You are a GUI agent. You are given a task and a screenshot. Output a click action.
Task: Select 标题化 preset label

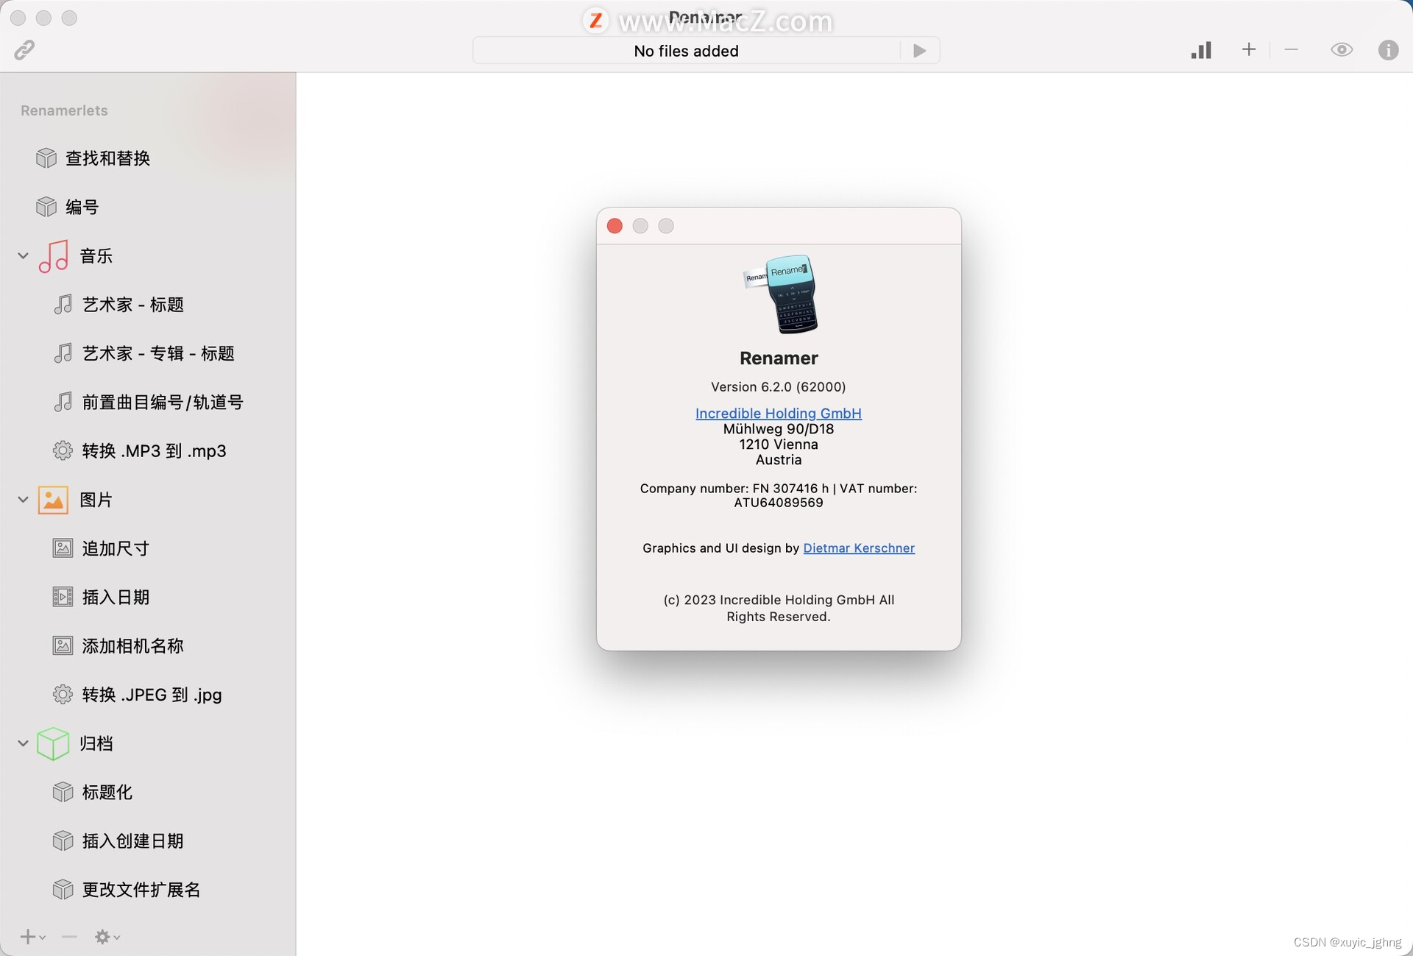click(x=107, y=792)
